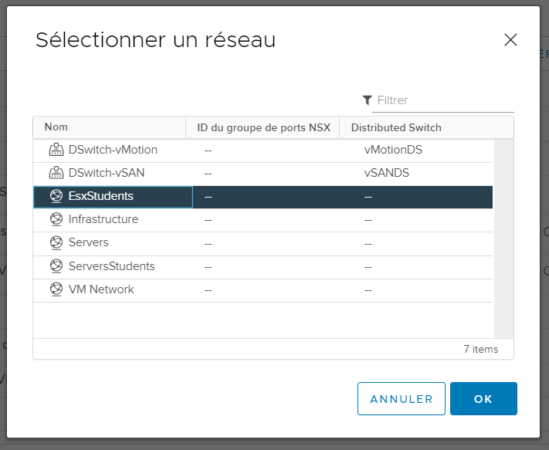This screenshot has width=549, height=450.
Task: Click the ServersStudents network globe icon
Action: [x=56, y=266]
